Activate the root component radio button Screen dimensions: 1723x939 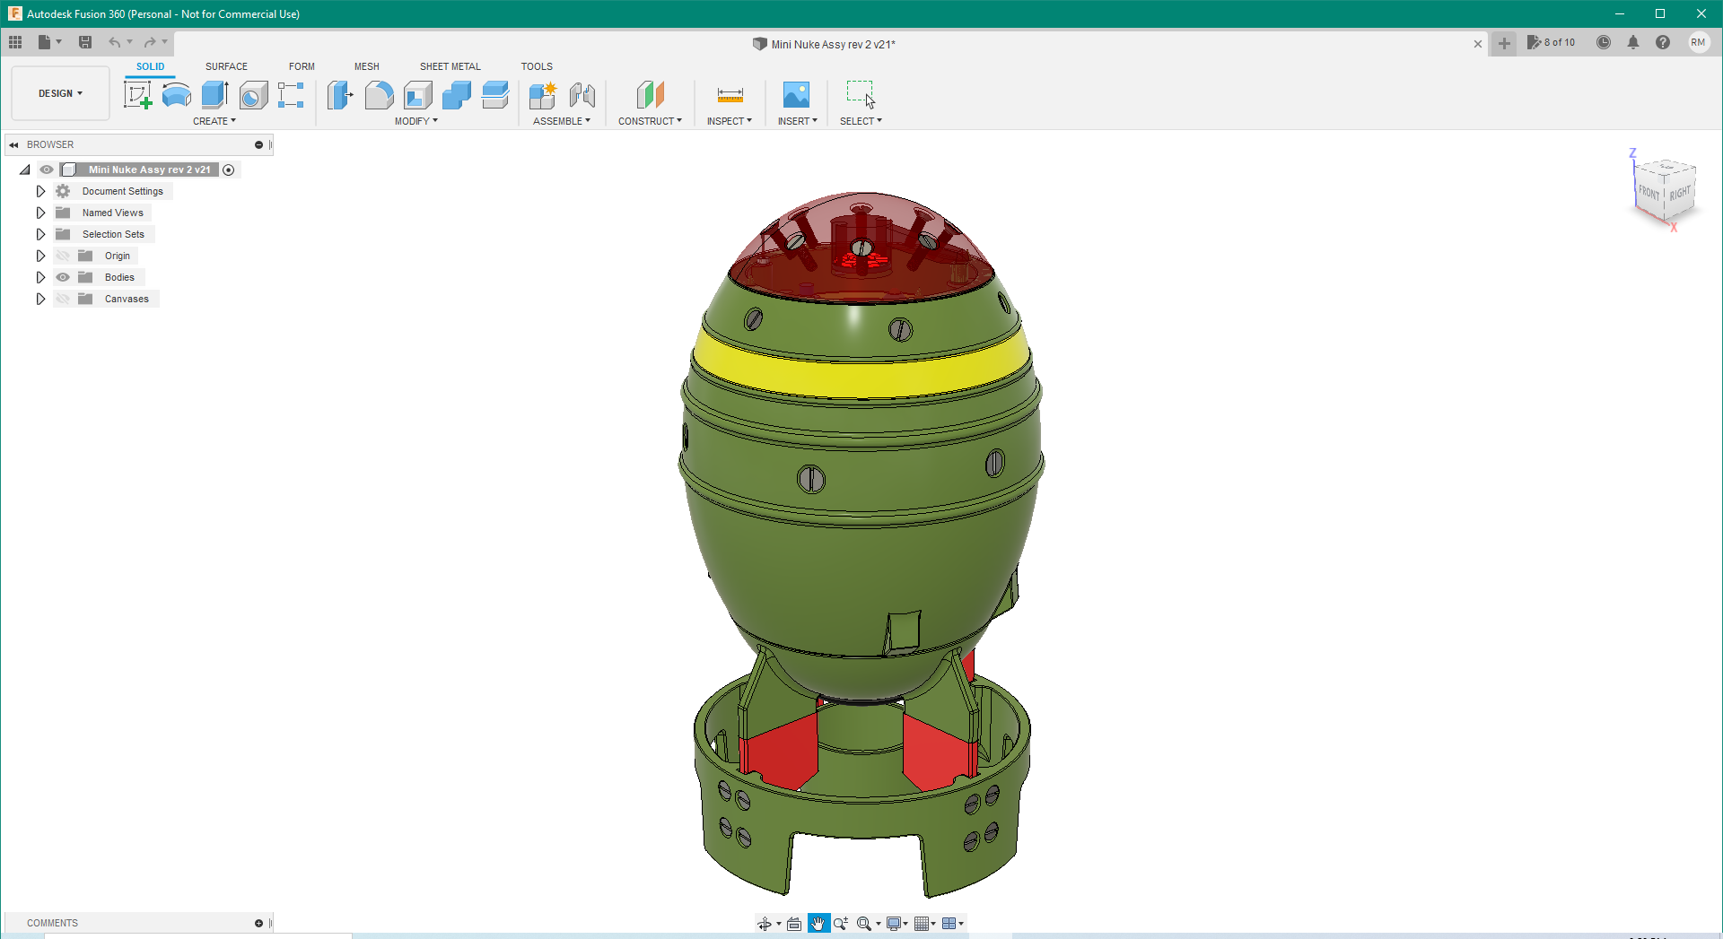pos(229,170)
